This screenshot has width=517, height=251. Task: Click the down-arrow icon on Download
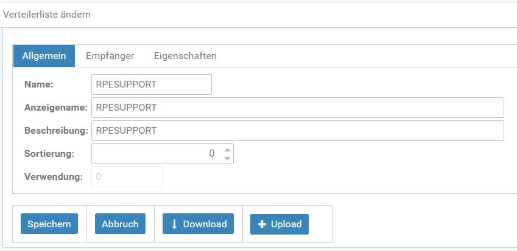coord(174,224)
